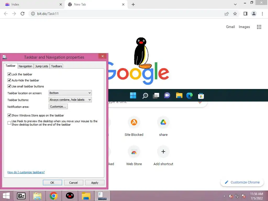Click the Edge icon in doodle taskbar
Viewport: 268px width, 201px height.
pyautogui.click(x=189, y=96)
